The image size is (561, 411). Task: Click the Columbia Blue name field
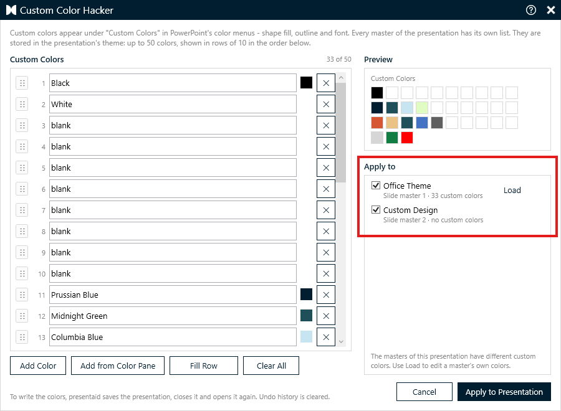(x=173, y=337)
